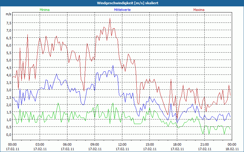Screen dimensions: 244x152
Task: Click the 7,5 y-axis value
Action: point(9,23)
